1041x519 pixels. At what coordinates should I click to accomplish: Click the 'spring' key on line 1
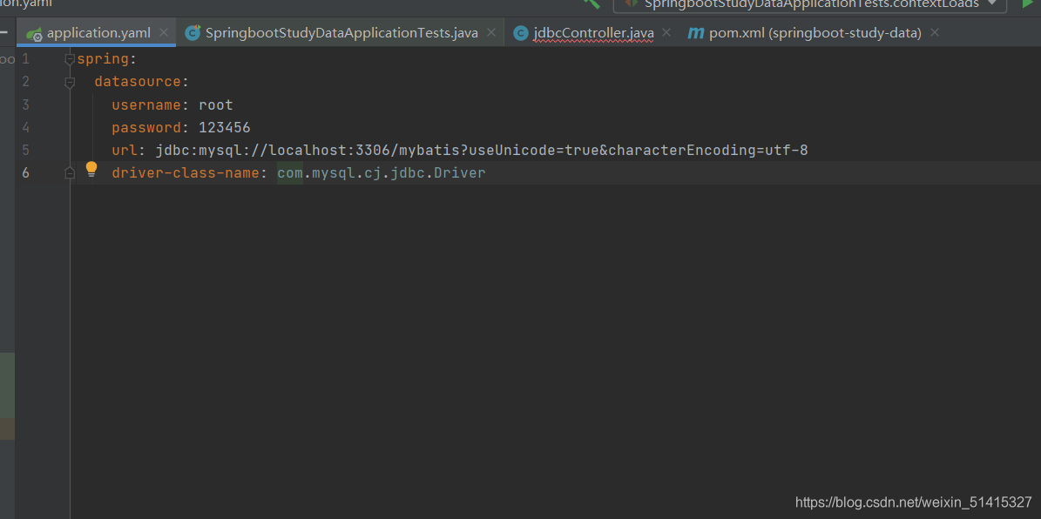pos(103,59)
